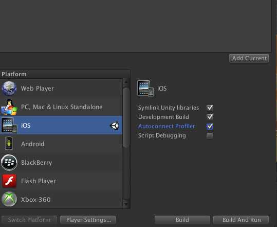Click the Xbox 360 logo icon
The image size is (277, 227).
9,199
